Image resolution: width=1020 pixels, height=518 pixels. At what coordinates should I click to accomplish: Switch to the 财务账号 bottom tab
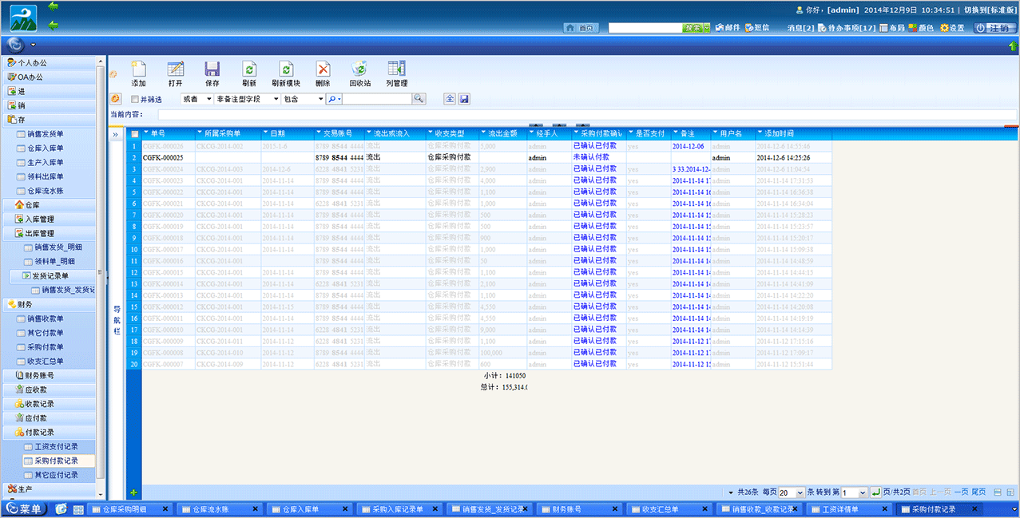point(581,509)
